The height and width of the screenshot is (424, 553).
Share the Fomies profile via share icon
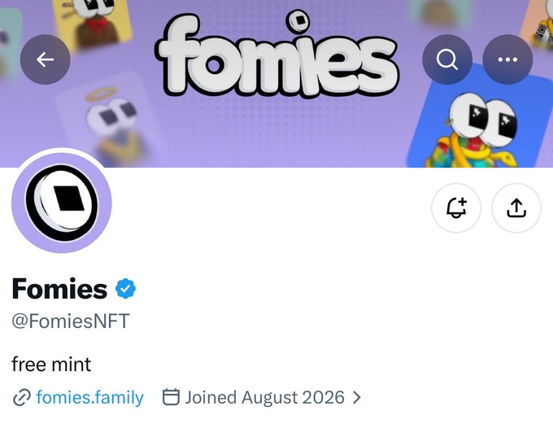point(516,208)
